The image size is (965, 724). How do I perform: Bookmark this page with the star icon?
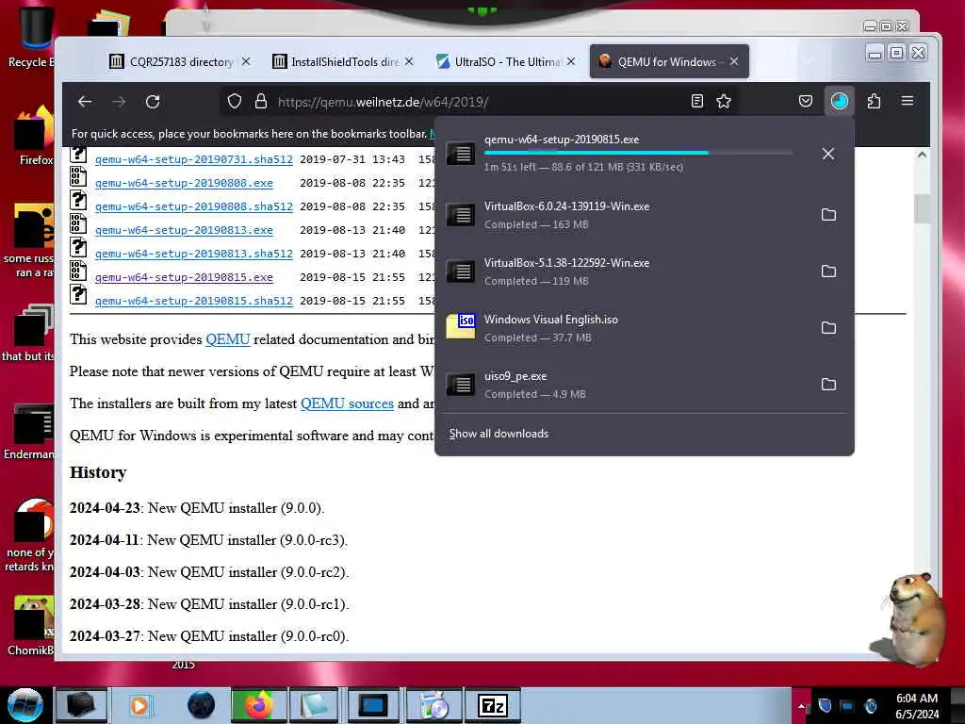coord(724,102)
